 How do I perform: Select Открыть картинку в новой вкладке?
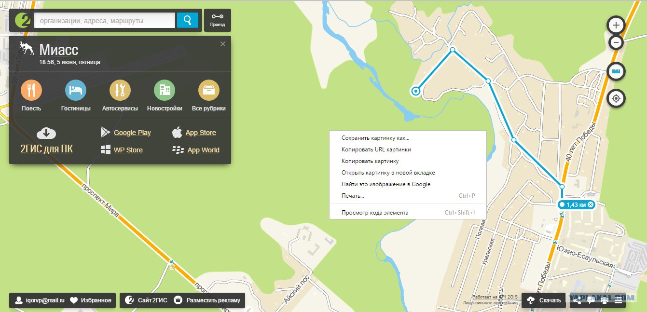tap(408, 173)
